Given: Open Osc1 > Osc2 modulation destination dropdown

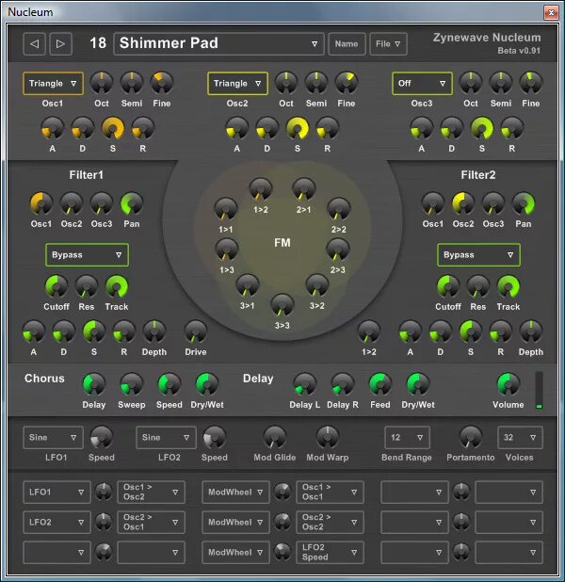Looking at the screenshot, I should point(151,493).
